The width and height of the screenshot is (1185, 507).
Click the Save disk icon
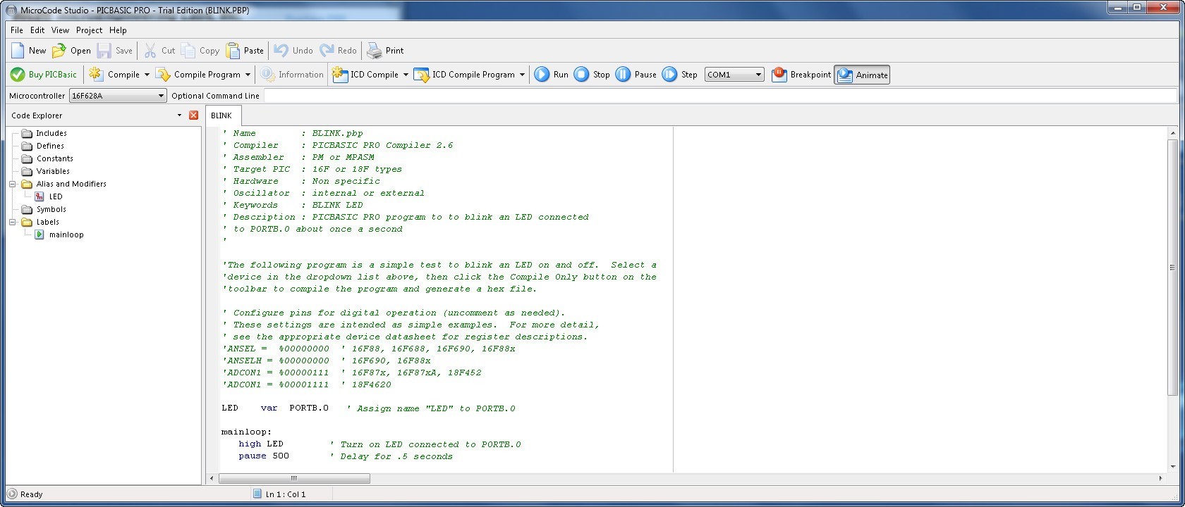point(104,51)
